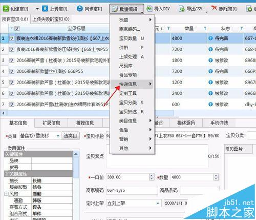
Task: Click the attribute list scroll-up arrow
Action: (x=76, y=154)
